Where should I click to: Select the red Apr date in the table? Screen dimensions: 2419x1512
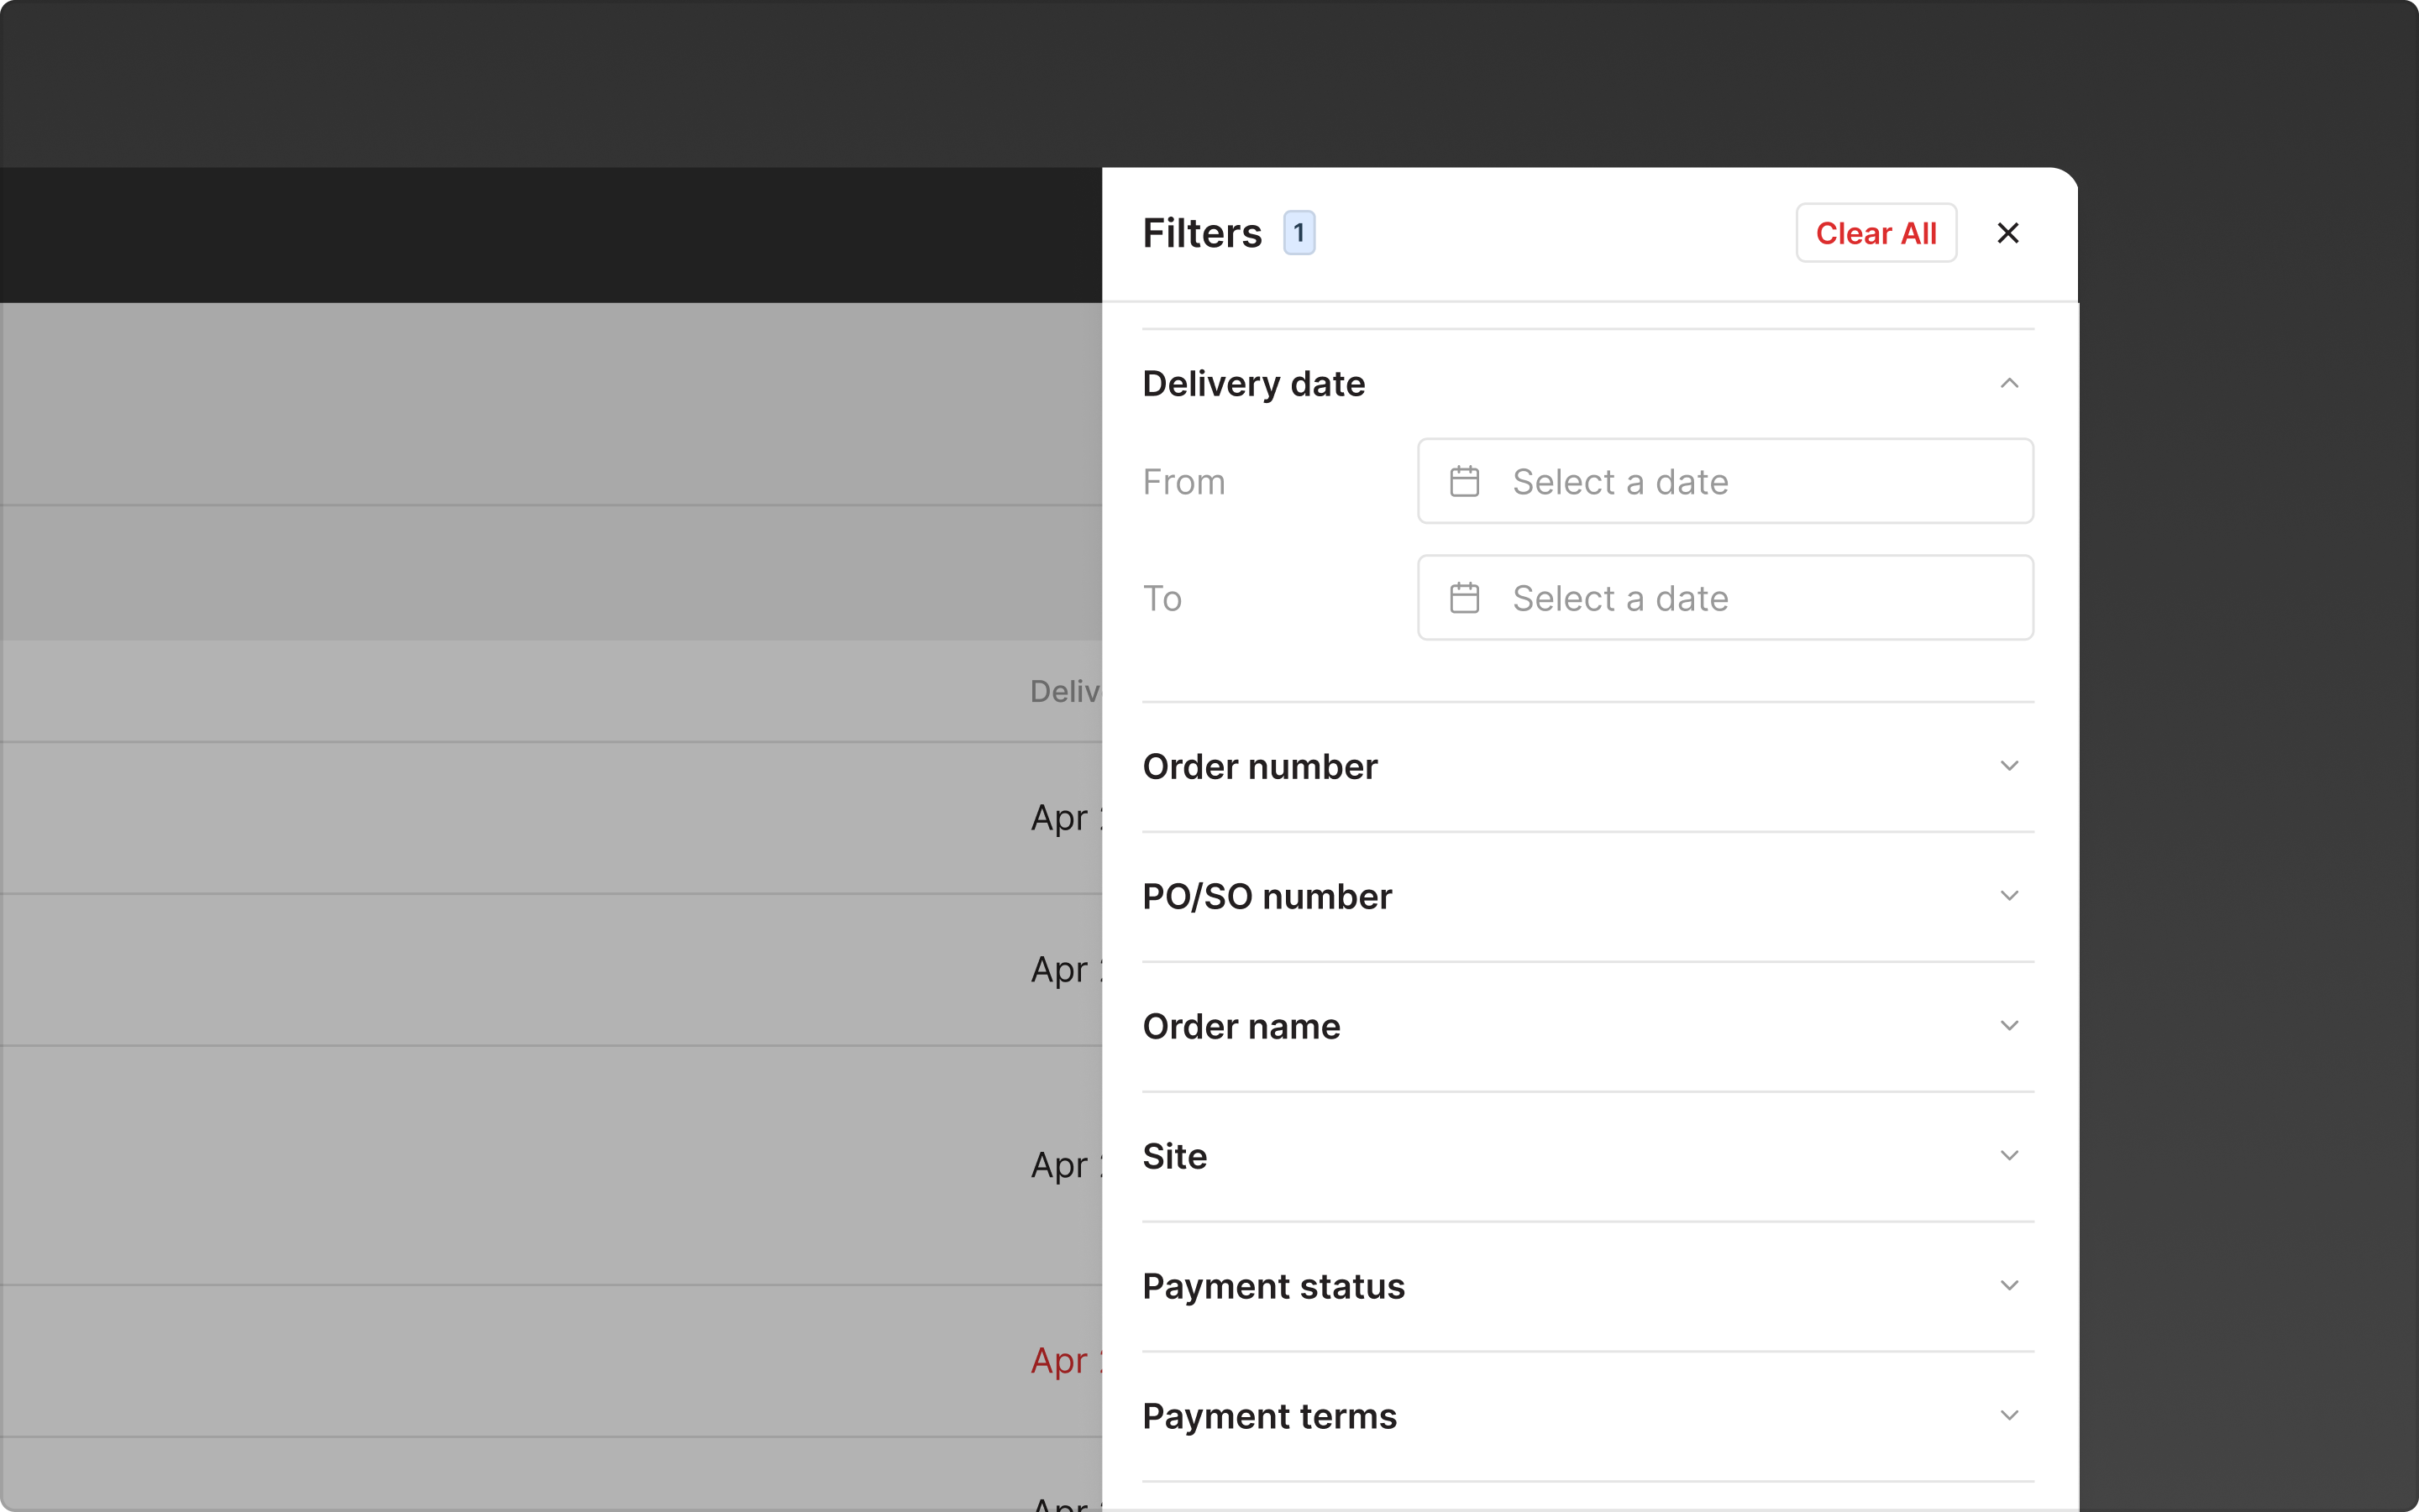coord(1063,1360)
